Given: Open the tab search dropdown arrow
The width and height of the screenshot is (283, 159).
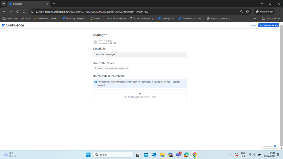Looking at the screenshot, I should (4, 4).
